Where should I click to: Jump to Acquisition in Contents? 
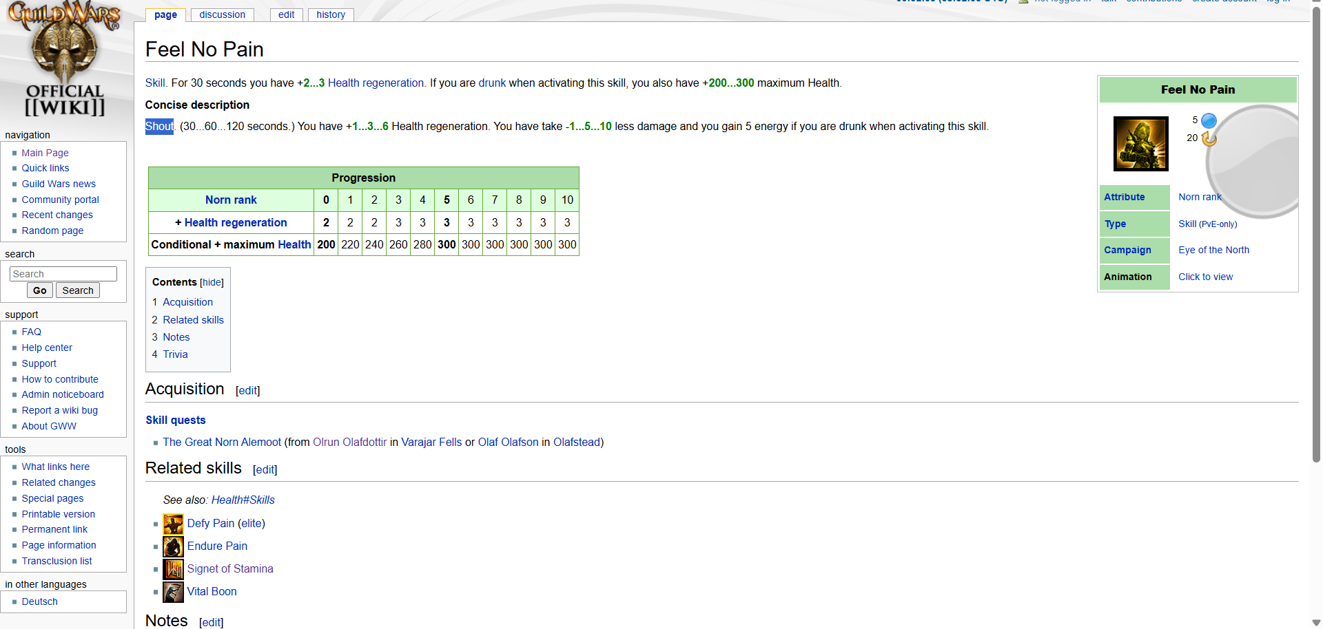click(x=187, y=302)
